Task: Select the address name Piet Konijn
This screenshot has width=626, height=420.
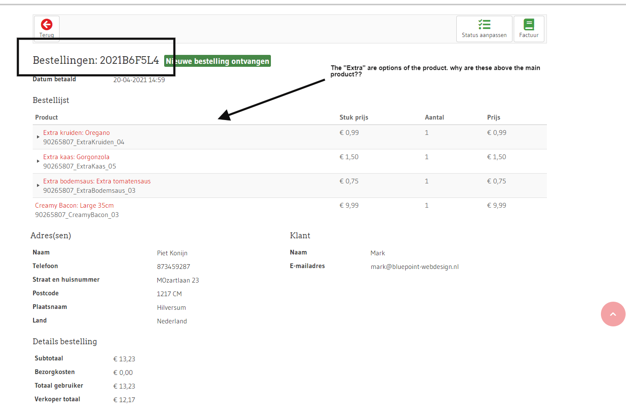Action: click(x=172, y=253)
